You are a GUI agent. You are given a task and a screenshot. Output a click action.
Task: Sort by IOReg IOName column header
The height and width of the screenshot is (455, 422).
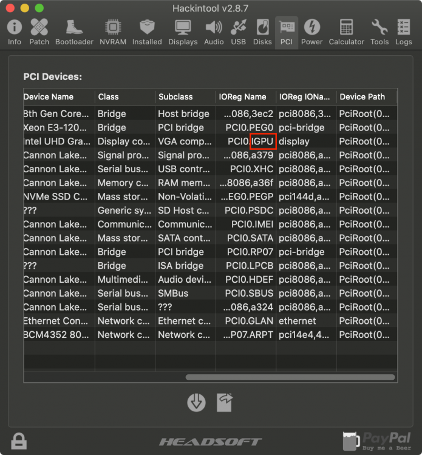pos(307,96)
